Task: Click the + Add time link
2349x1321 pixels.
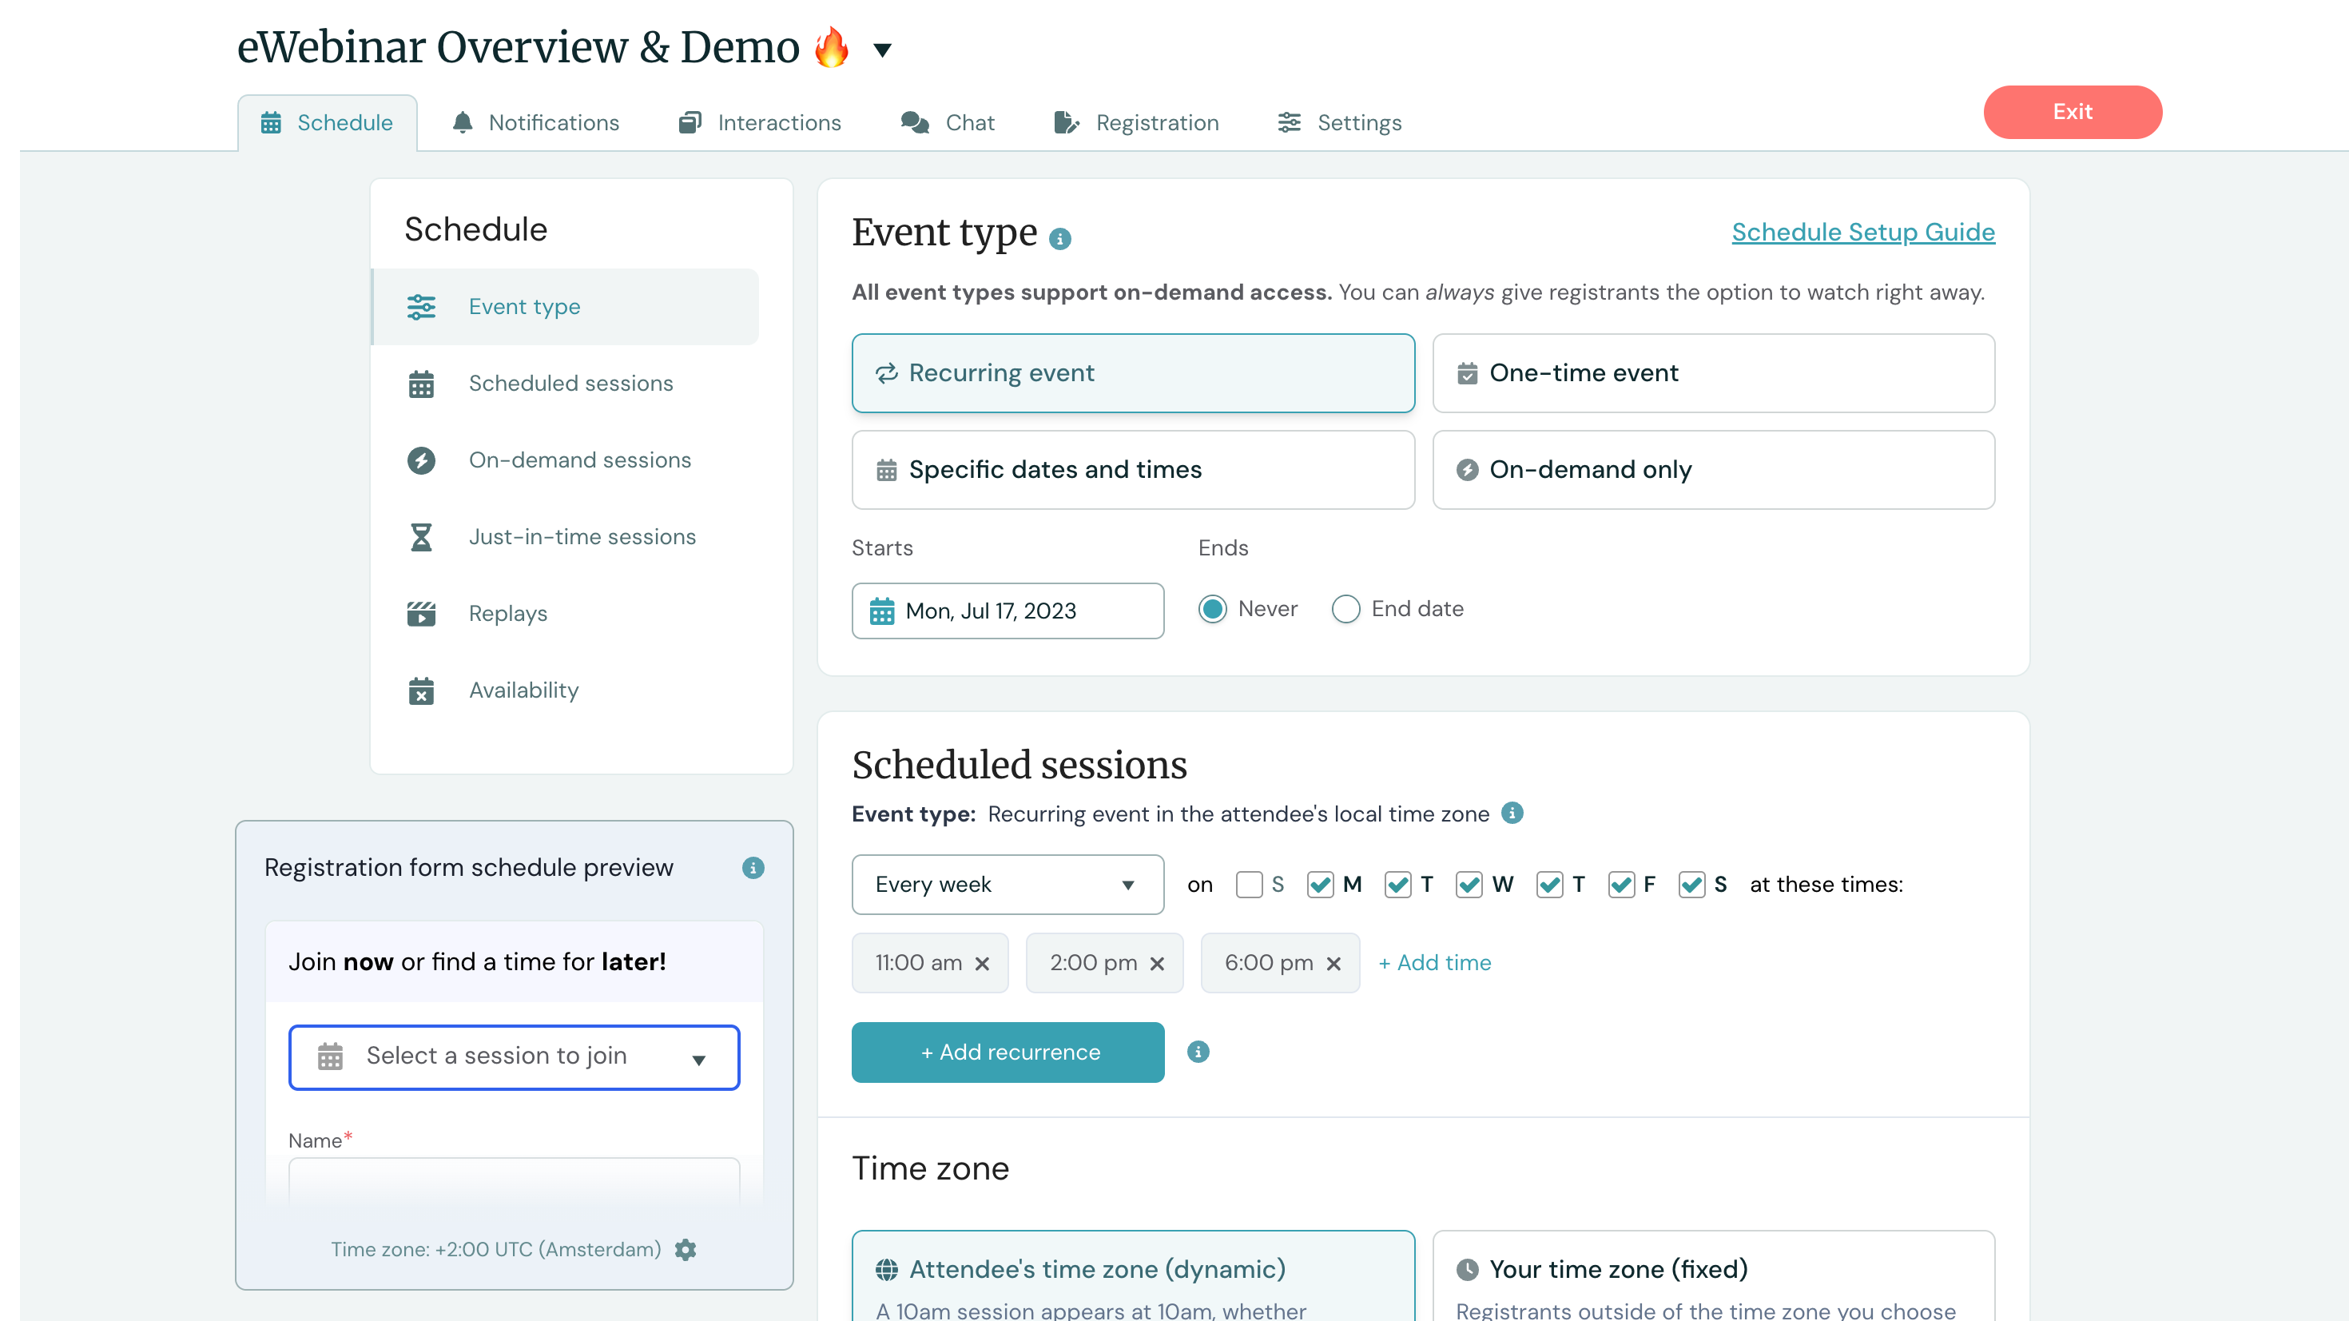Action: coord(1434,962)
